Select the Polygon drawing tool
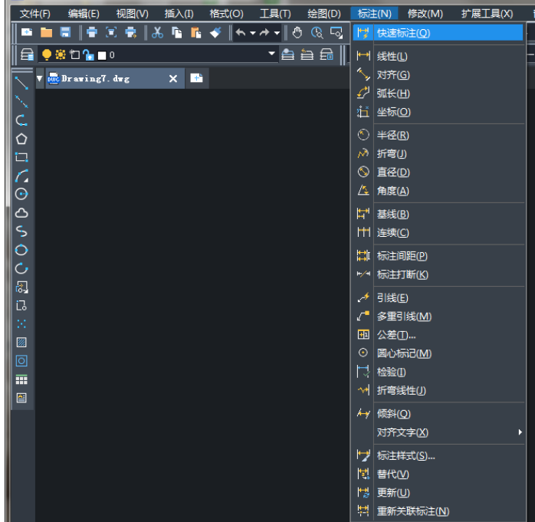This screenshot has height=522, width=535. click(x=21, y=139)
